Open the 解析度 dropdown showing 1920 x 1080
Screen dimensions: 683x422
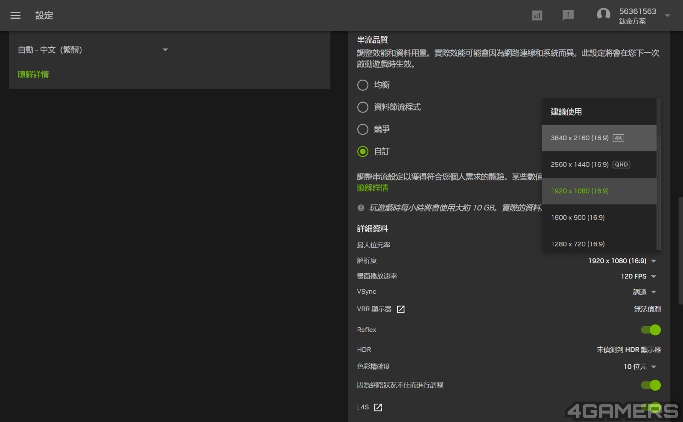pos(622,261)
